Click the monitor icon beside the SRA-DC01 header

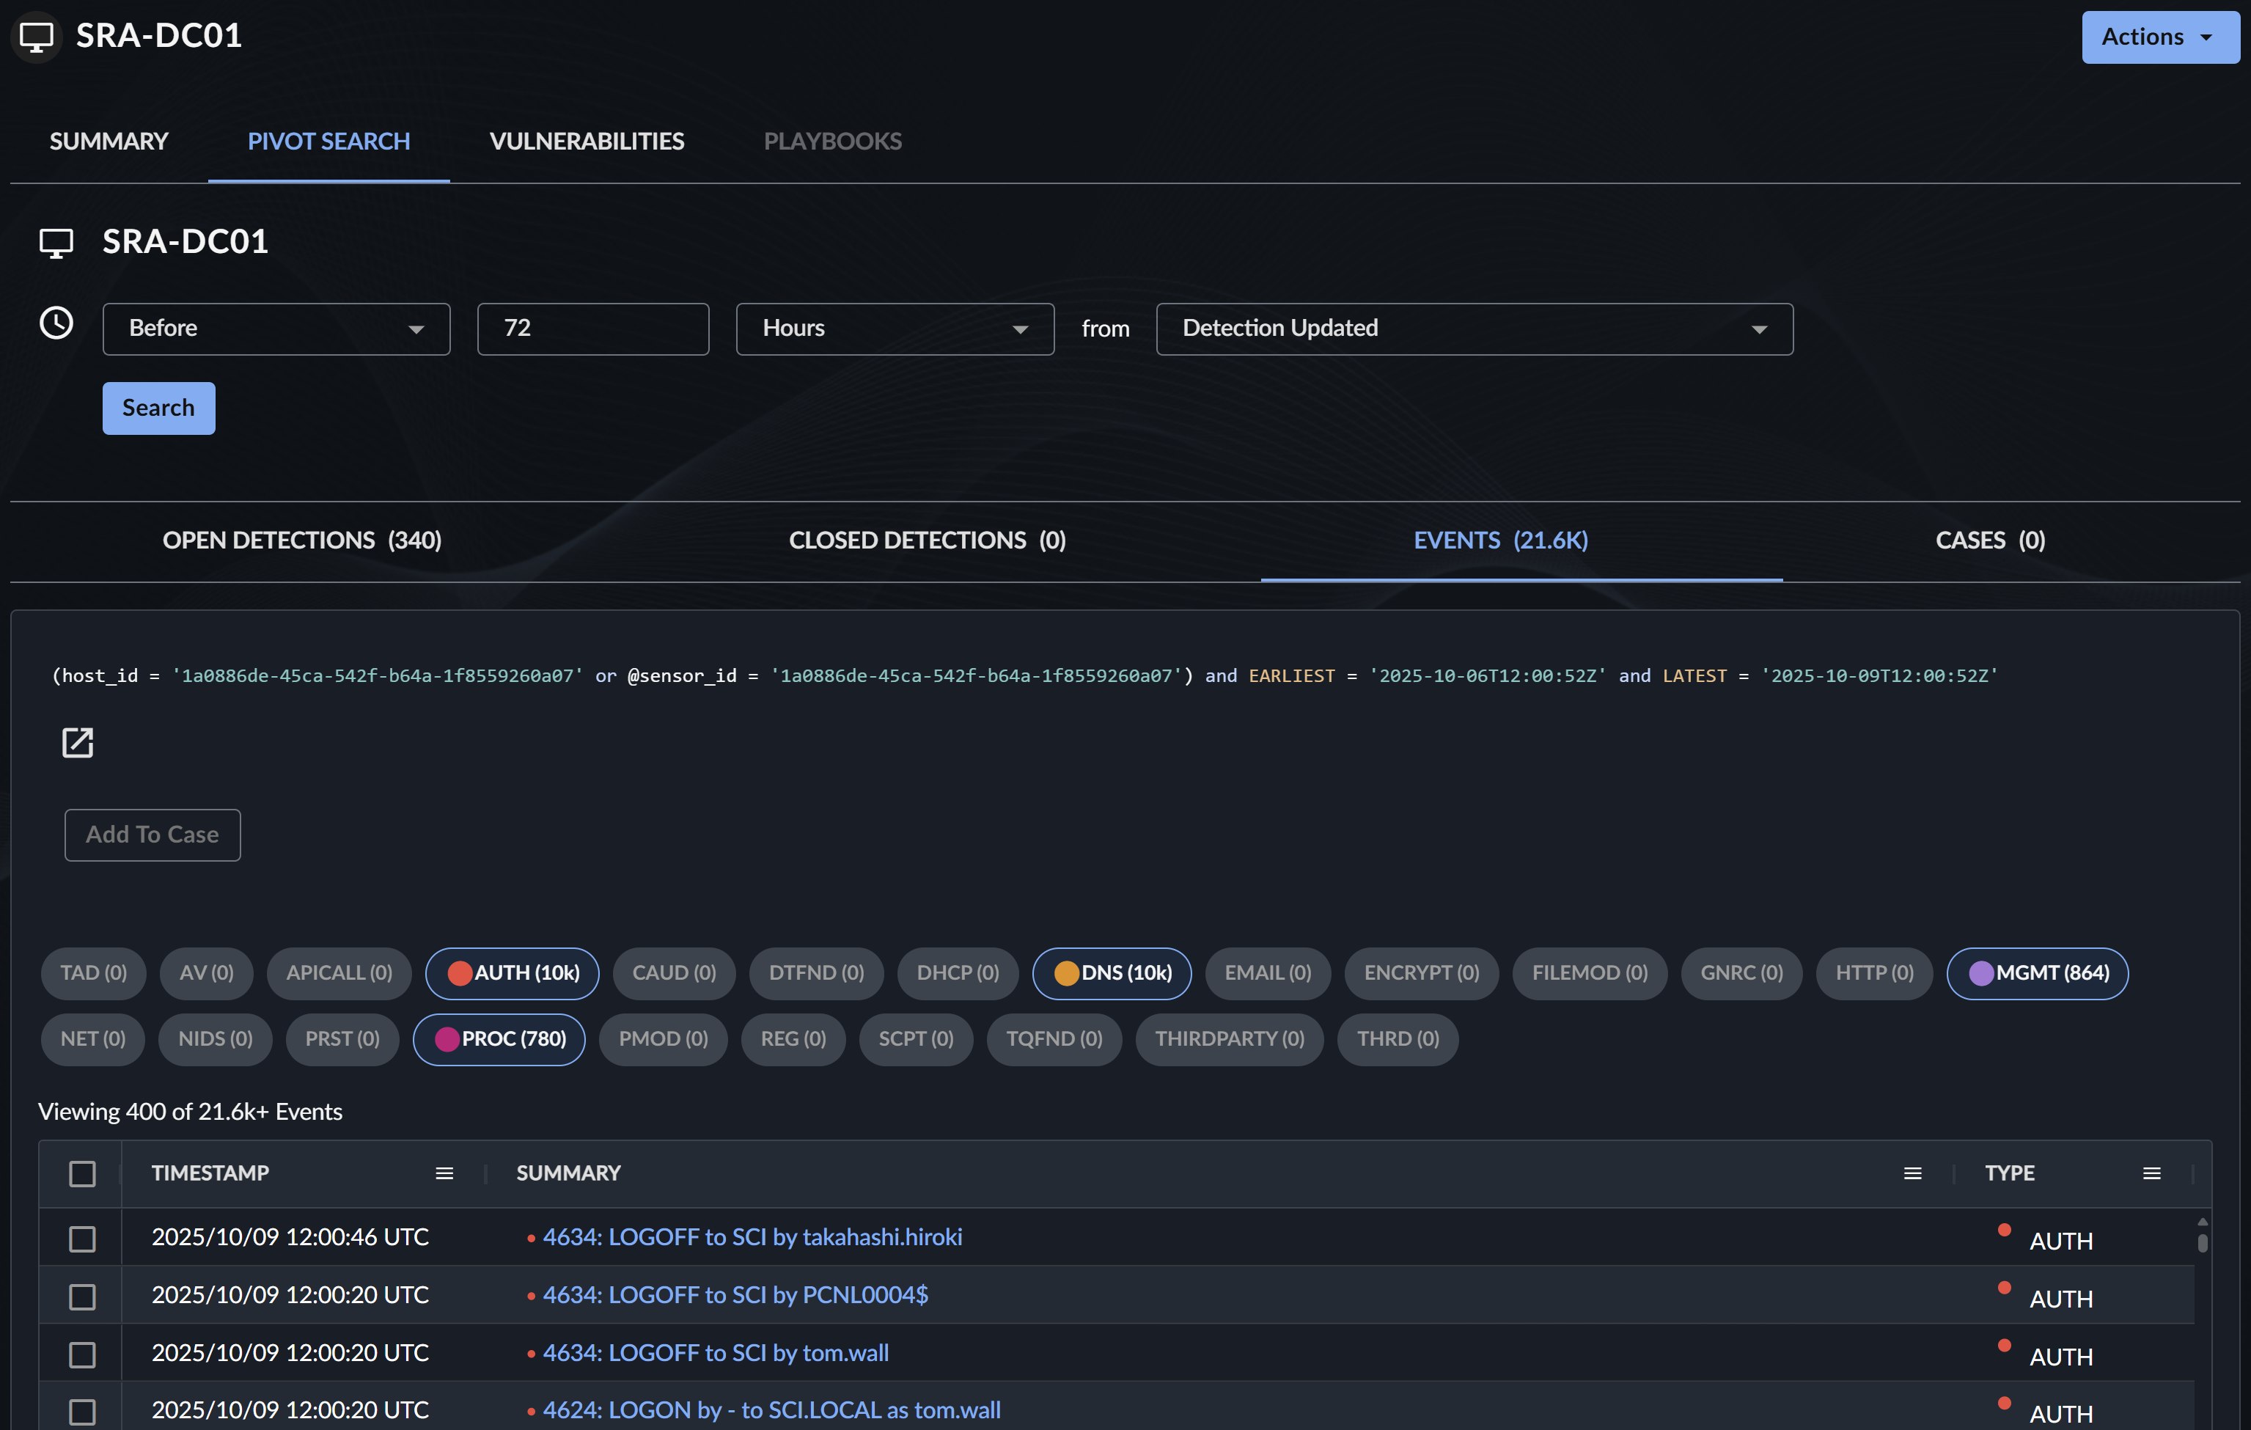tap(37, 37)
